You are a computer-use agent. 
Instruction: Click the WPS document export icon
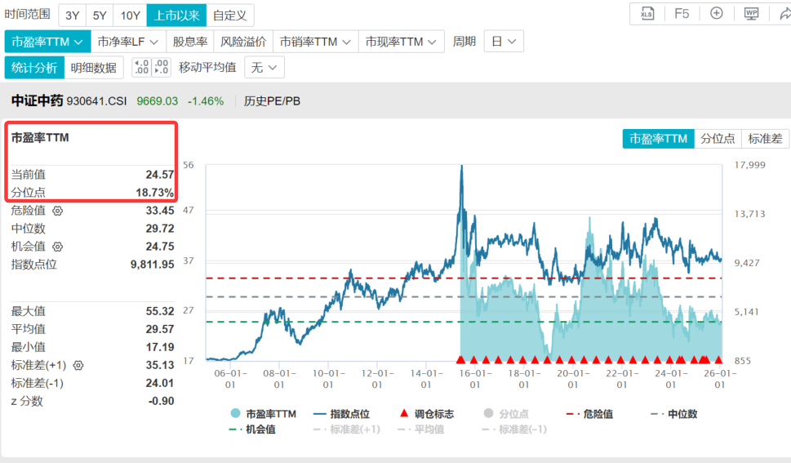coord(751,14)
